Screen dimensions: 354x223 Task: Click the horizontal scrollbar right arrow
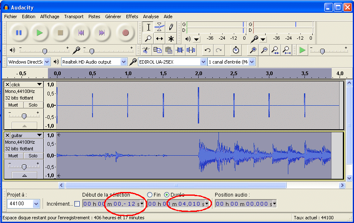pos(342,185)
